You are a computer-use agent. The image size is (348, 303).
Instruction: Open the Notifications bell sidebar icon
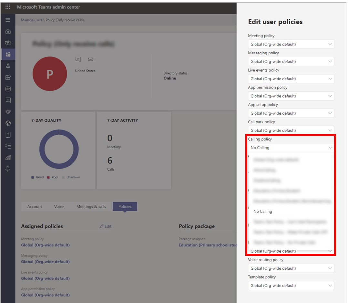point(8,169)
